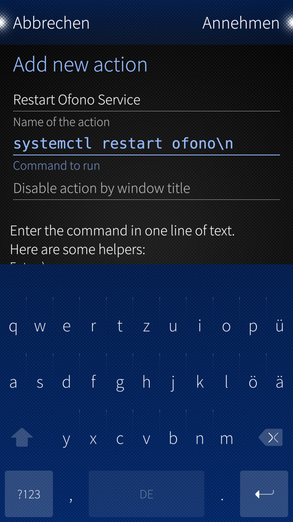
Task: Tap the ä umlaut key
Action: click(280, 382)
